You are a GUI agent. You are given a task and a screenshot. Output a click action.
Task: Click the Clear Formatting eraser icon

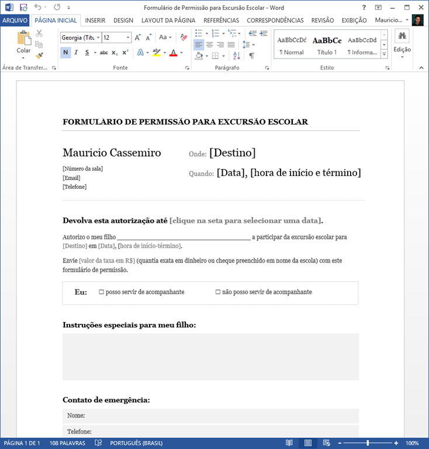coord(184,37)
